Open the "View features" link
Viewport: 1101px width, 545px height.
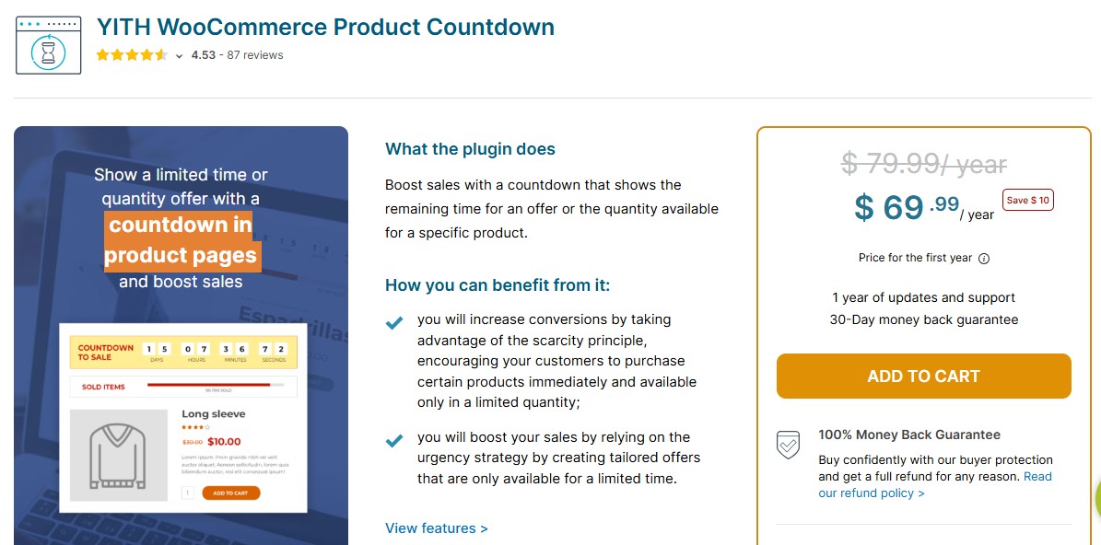pyautogui.click(x=435, y=528)
